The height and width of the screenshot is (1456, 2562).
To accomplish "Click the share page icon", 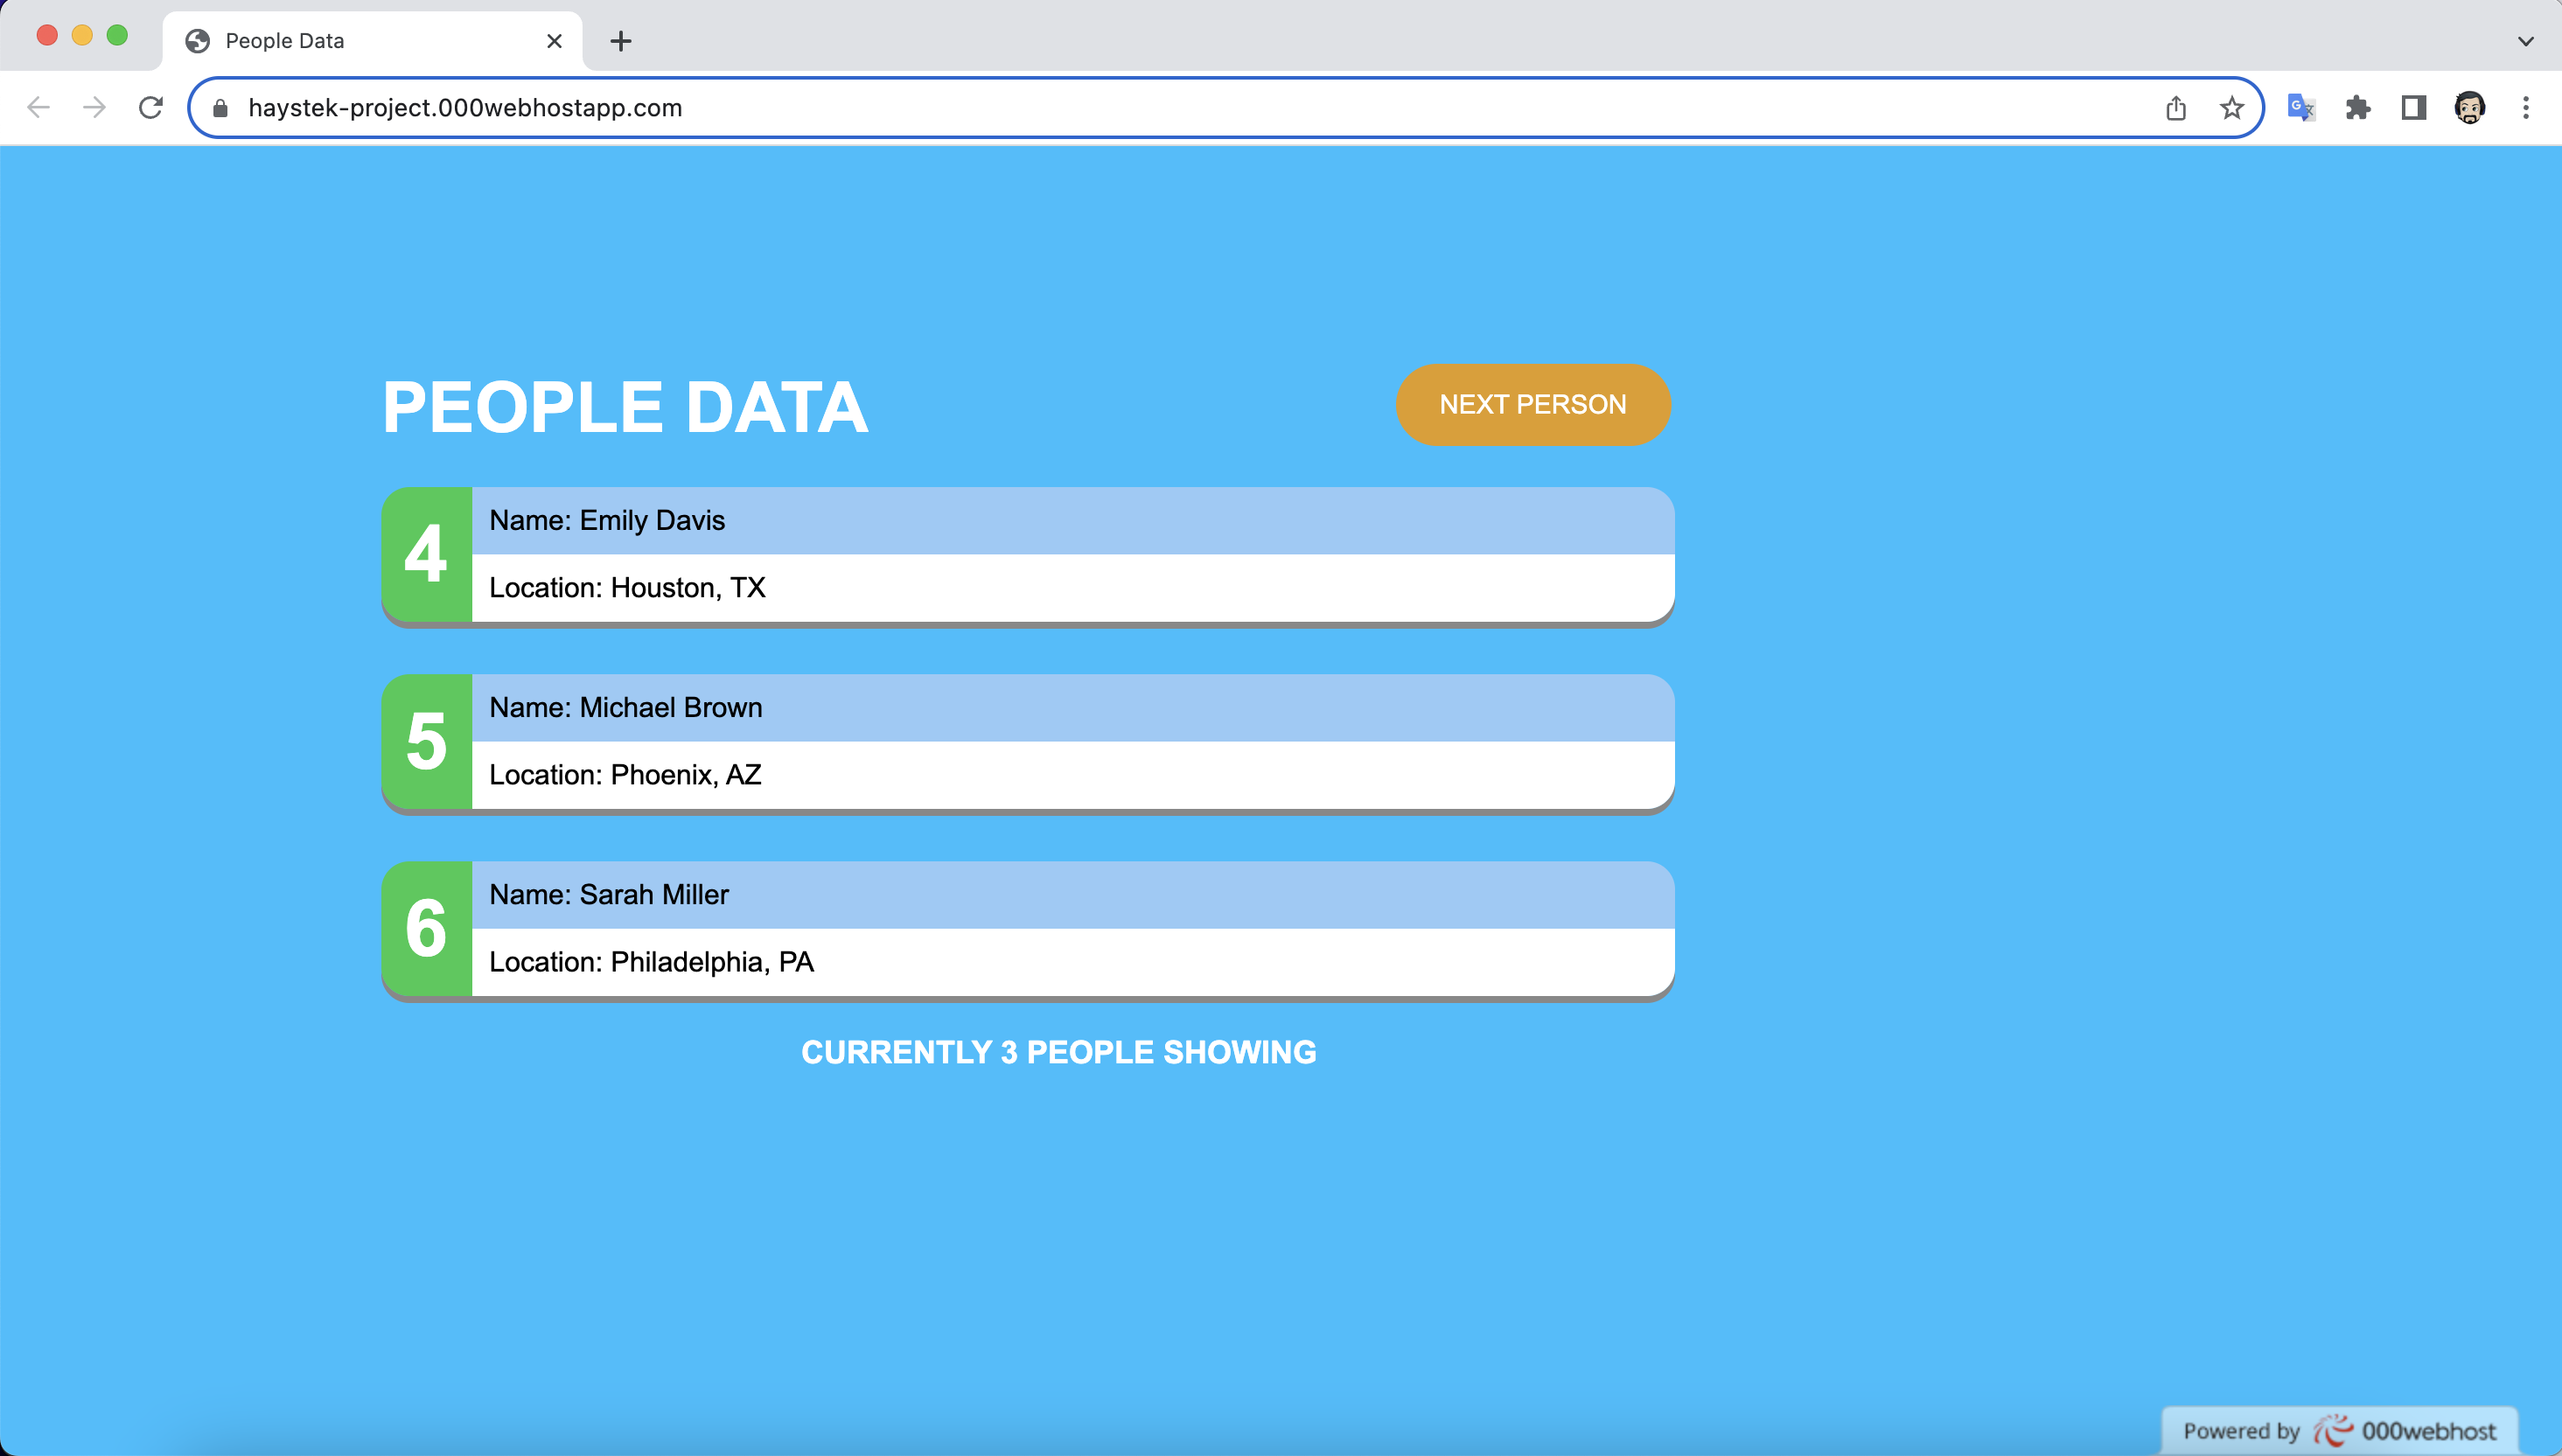I will click(2175, 107).
